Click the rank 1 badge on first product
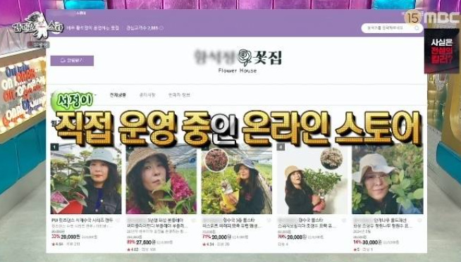Screen dimensions: 461x262 click(54, 146)
